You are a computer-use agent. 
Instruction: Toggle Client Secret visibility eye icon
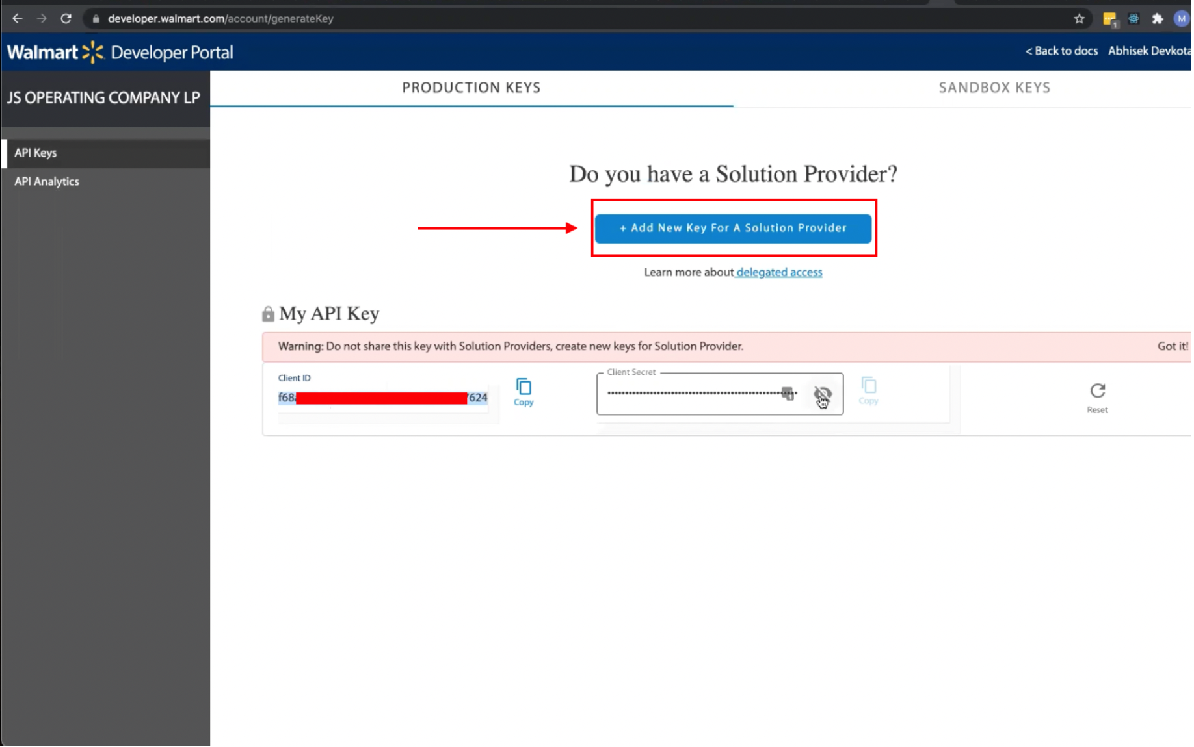pos(822,394)
